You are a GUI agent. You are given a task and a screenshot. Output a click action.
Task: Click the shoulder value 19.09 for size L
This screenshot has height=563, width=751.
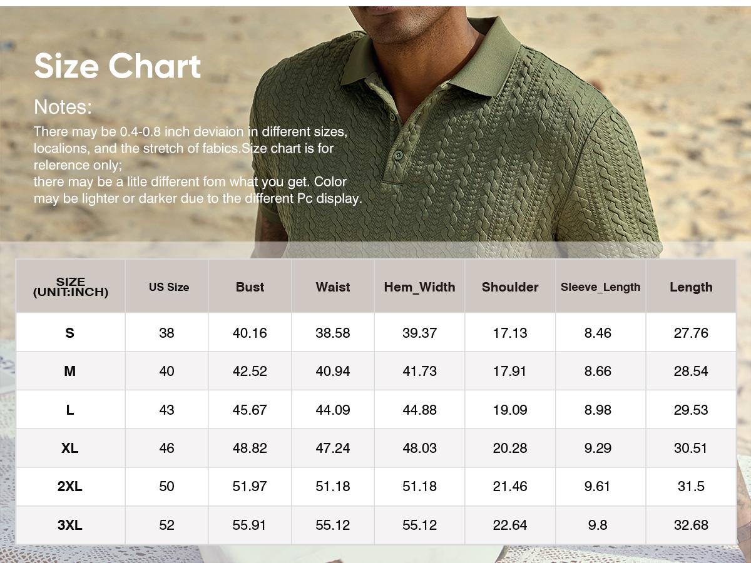[510, 409]
